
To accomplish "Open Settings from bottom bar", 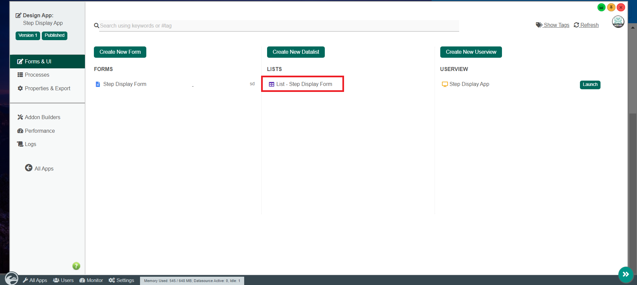I will (121, 280).
